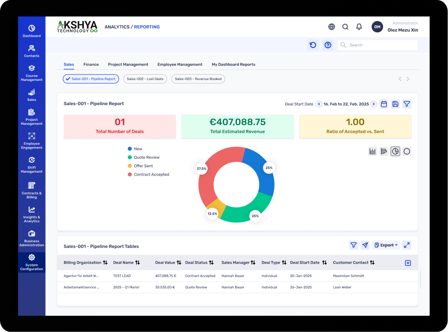Image resolution: width=448 pixels, height=332 pixels.
Task: Expand the Pipeline Report Tables to fullscreen
Action: [x=407, y=245]
